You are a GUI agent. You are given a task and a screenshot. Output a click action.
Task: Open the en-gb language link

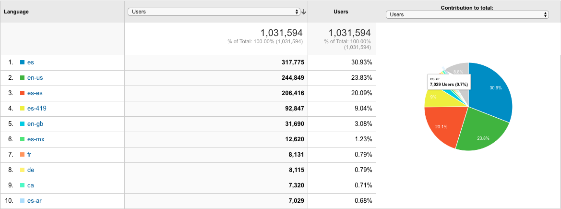coord(35,124)
